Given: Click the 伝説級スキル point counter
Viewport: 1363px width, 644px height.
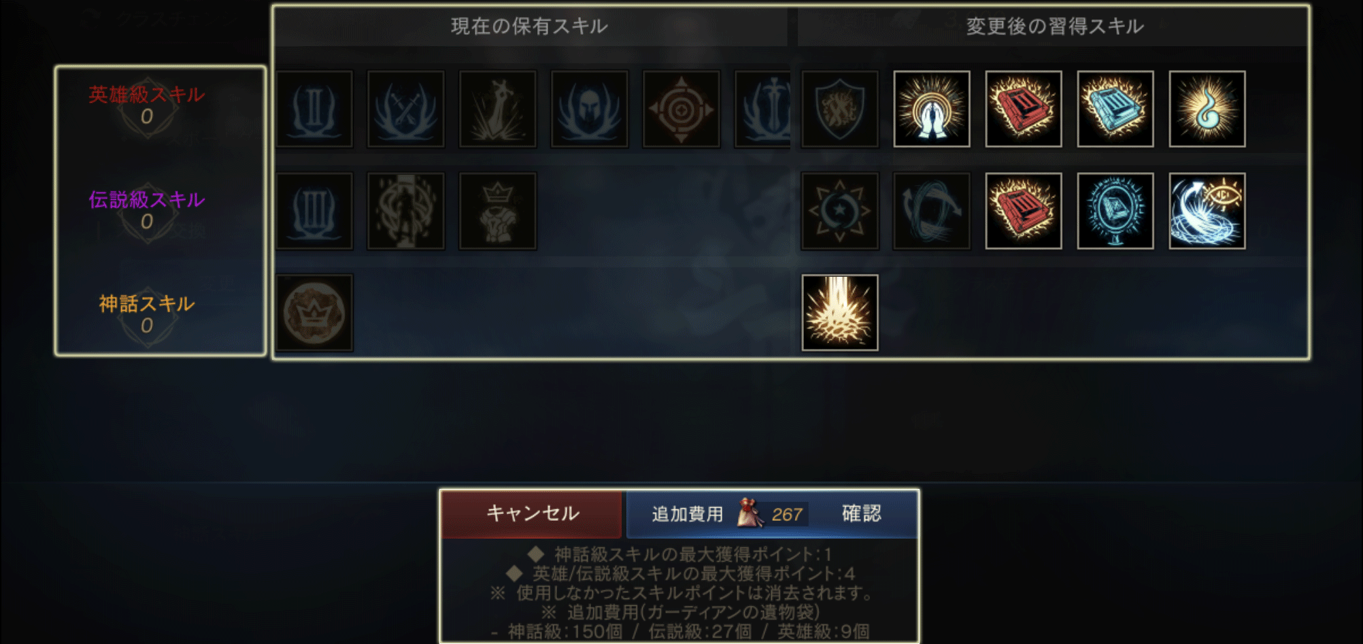Looking at the screenshot, I should click(x=147, y=221).
